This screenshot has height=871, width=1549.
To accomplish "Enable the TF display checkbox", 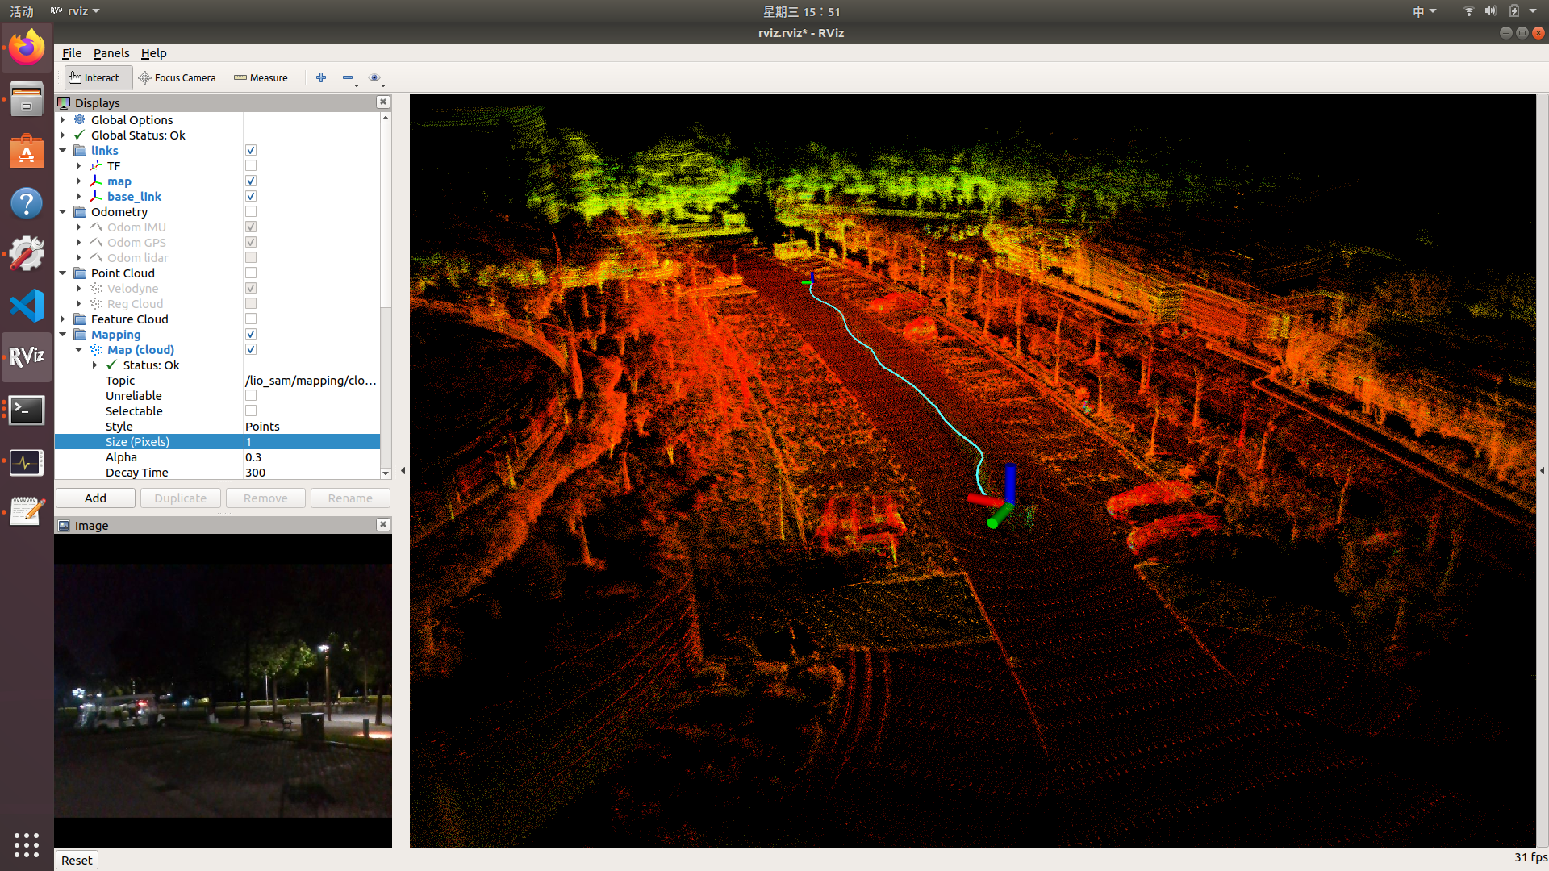I will point(251,166).
